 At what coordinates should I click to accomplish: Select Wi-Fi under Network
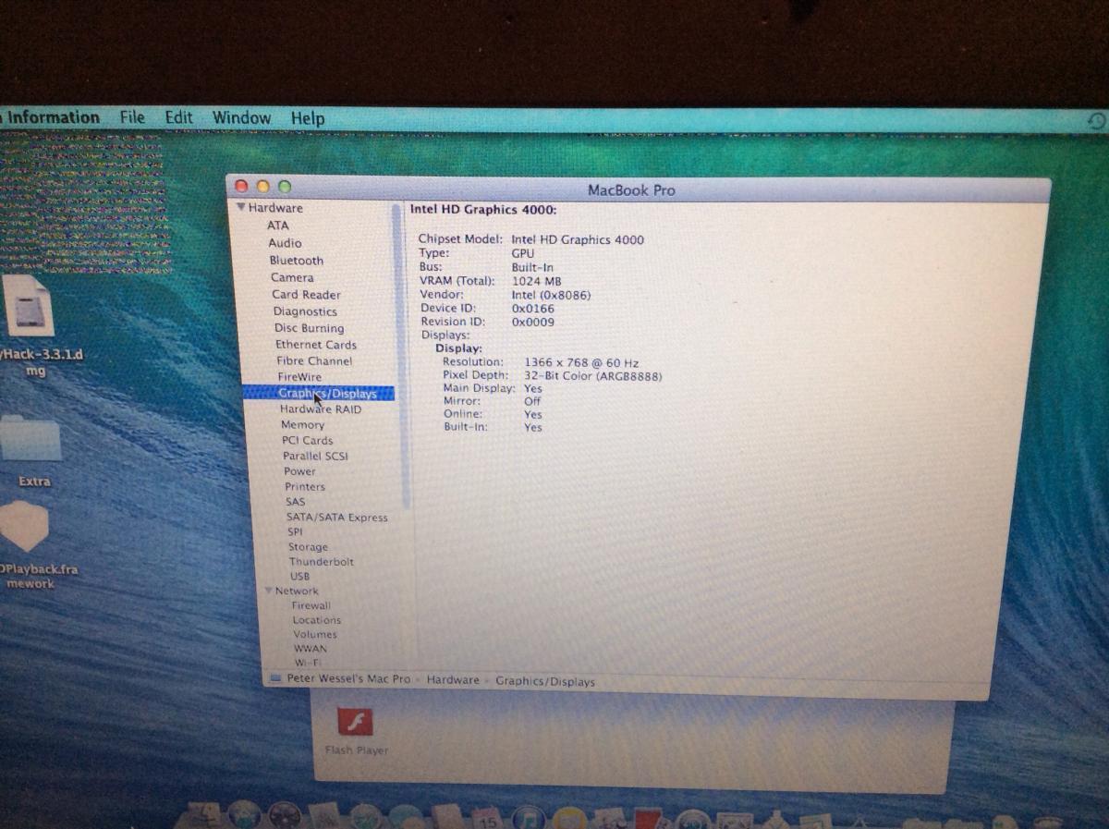click(308, 663)
